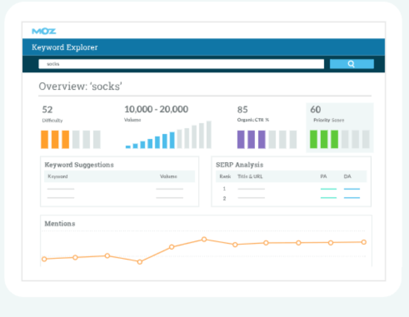Click the Keyword column header

(58, 176)
